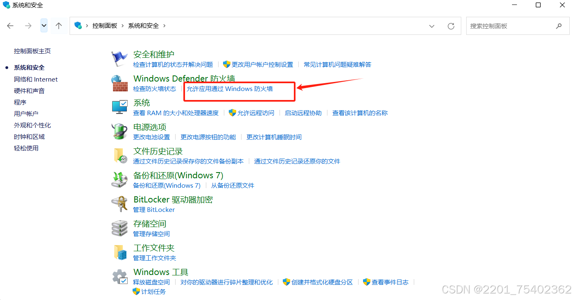Open 通过文件历史记录还原你的文件 link
573x300 pixels.
[x=297, y=161]
